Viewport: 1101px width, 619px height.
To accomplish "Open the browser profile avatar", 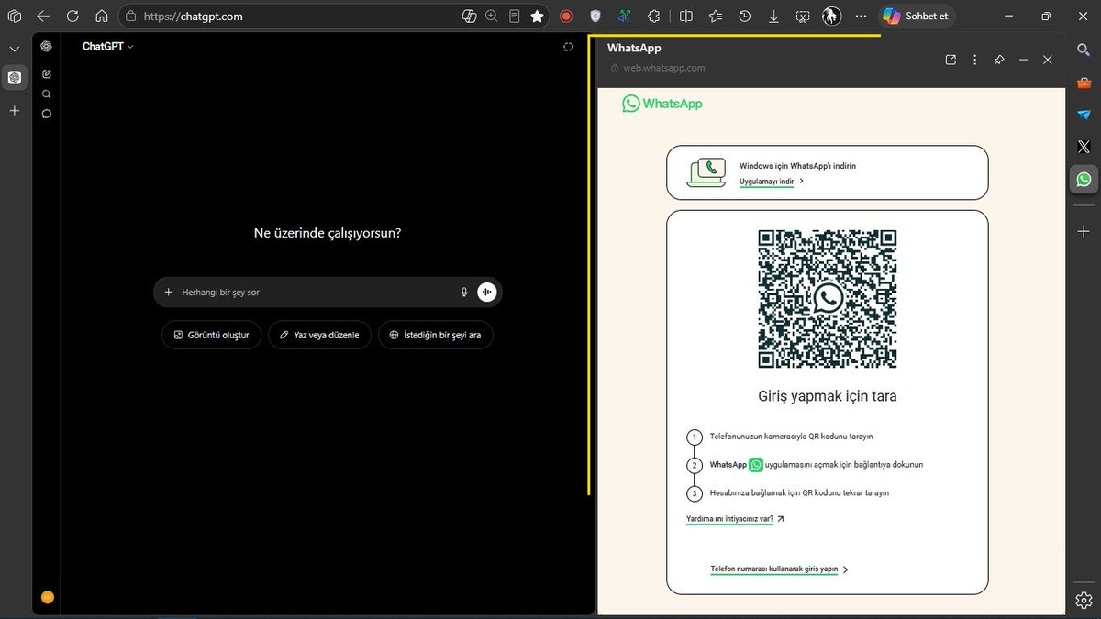I will (x=832, y=16).
